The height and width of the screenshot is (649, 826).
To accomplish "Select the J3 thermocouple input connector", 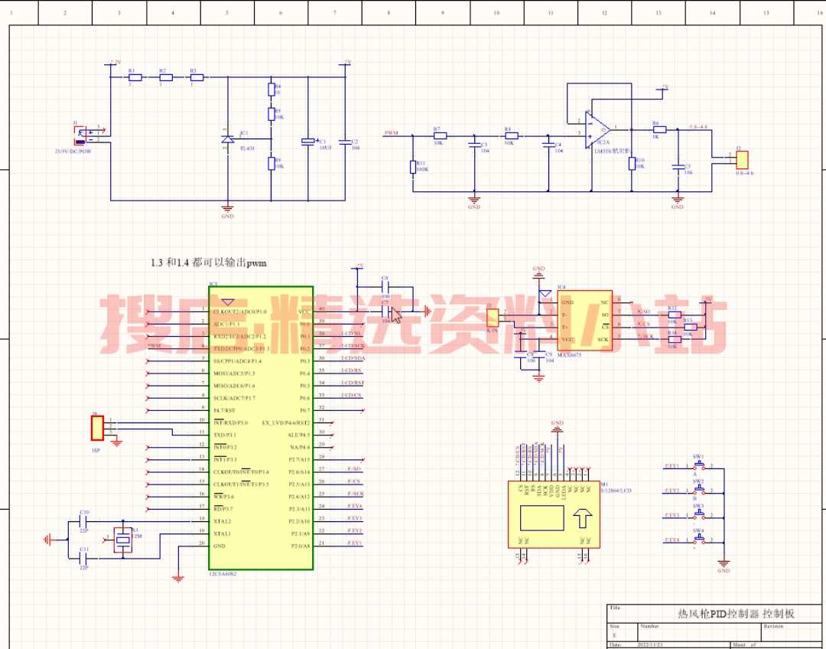I will click(x=493, y=318).
